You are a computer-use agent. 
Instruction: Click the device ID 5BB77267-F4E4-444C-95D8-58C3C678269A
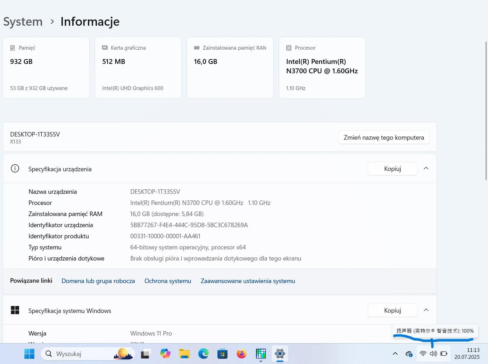point(189,225)
